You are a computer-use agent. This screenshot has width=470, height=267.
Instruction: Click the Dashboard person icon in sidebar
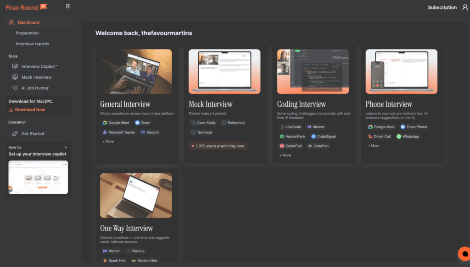click(x=11, y=22)
